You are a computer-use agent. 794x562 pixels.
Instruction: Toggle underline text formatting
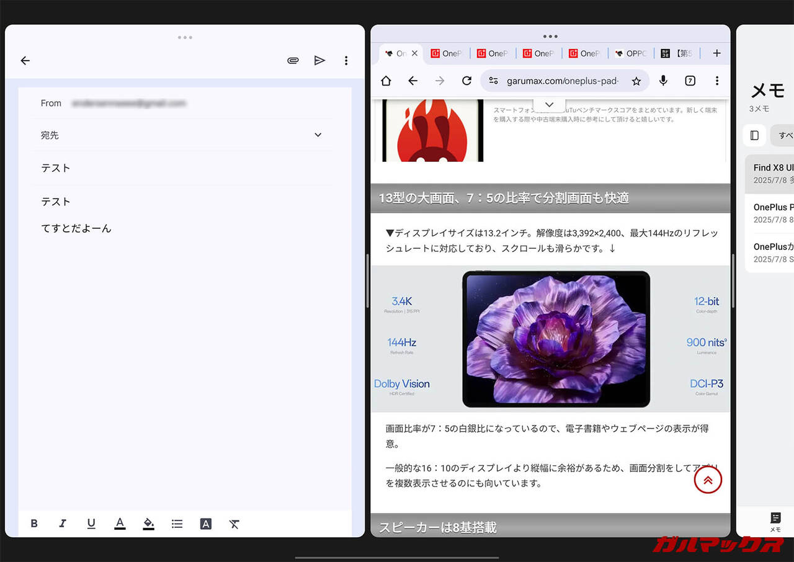click(x=91, y=524)
